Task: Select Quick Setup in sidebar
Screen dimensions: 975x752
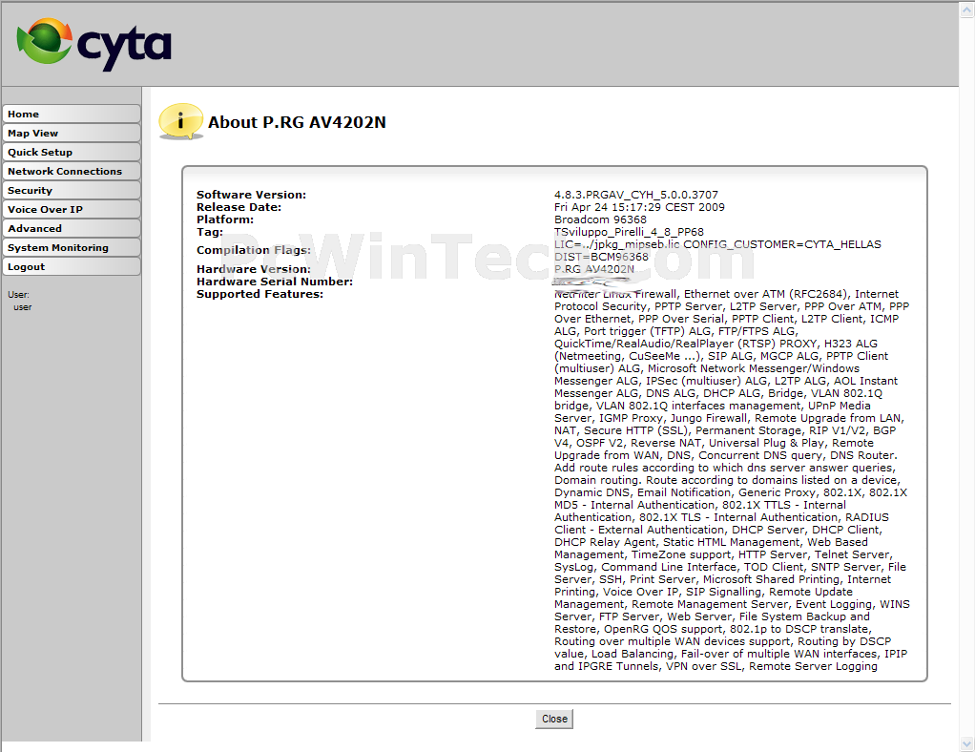Action: [72, 153]
